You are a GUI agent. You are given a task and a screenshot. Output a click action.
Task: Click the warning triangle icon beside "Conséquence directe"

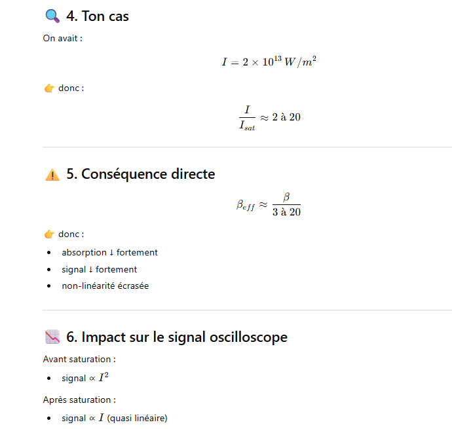[x=52, y=175]
